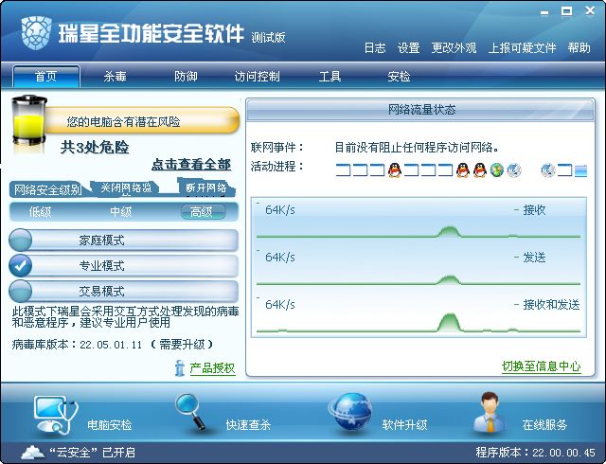Open 在线服务 via the person icon
Screen dimensions: 606x464
(x=490, y=412)
